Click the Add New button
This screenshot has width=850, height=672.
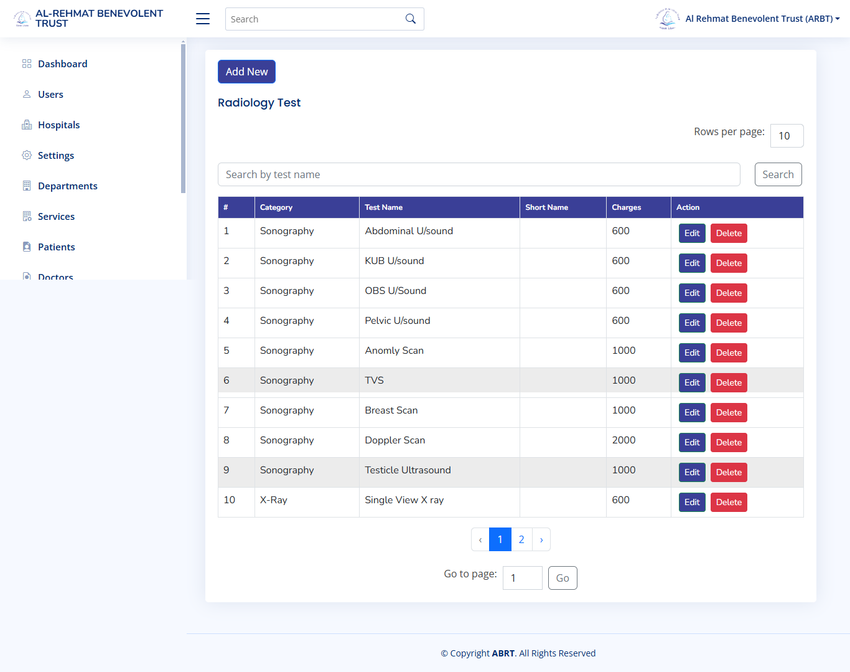[246, 71]
